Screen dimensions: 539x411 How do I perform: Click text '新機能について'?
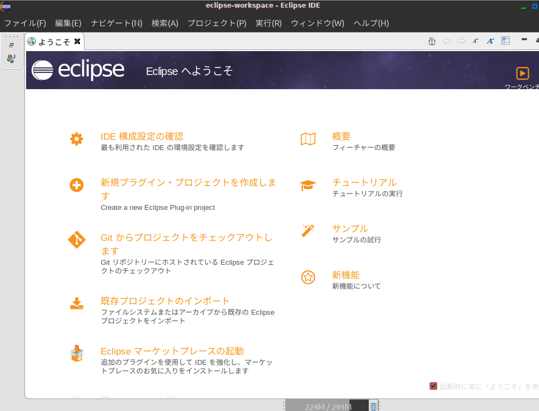click(357, 286)
